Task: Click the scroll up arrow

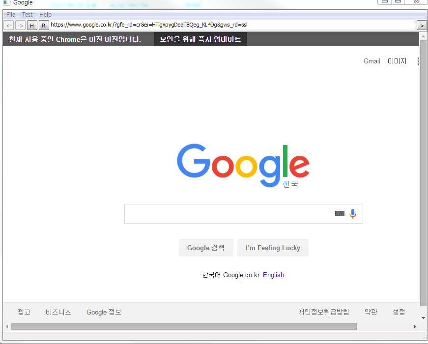Action: click(423, 36)
